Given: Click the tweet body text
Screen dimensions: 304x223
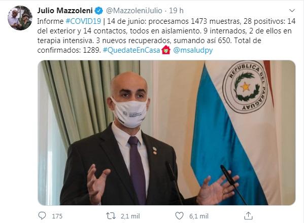Looking at the screenshot, I should pos(166,35).
